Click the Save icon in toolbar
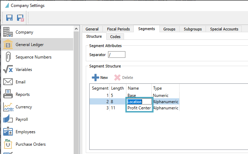Screen dimensions: 248x154 [9, 17]
